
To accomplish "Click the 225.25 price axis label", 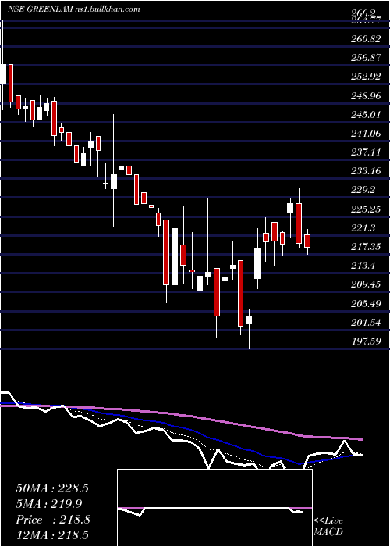I will tap(365, 209).
